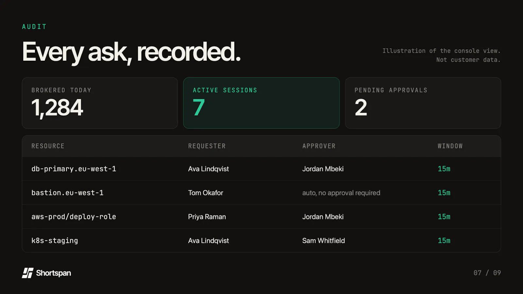Select the bastion.eu-west-1 resource
523x294 pixels.
click(67, 193)
